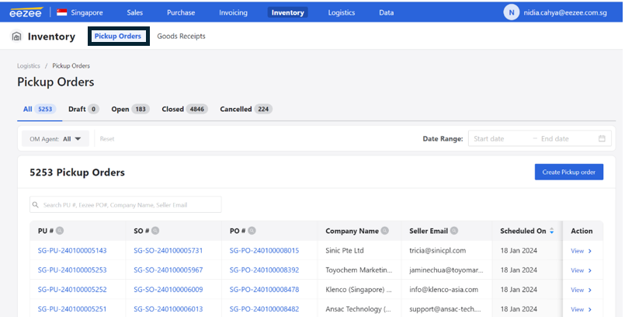Click the eezee logo

tap(26, 12)
